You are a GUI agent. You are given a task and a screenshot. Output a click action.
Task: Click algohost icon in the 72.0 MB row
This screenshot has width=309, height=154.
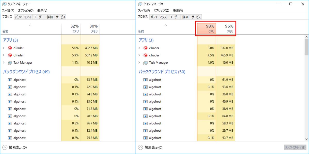coord(10,87)
